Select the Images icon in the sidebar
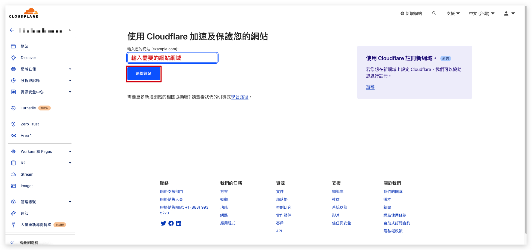The image size is (532, 250). pyautogui.click(x=13, y=186)
